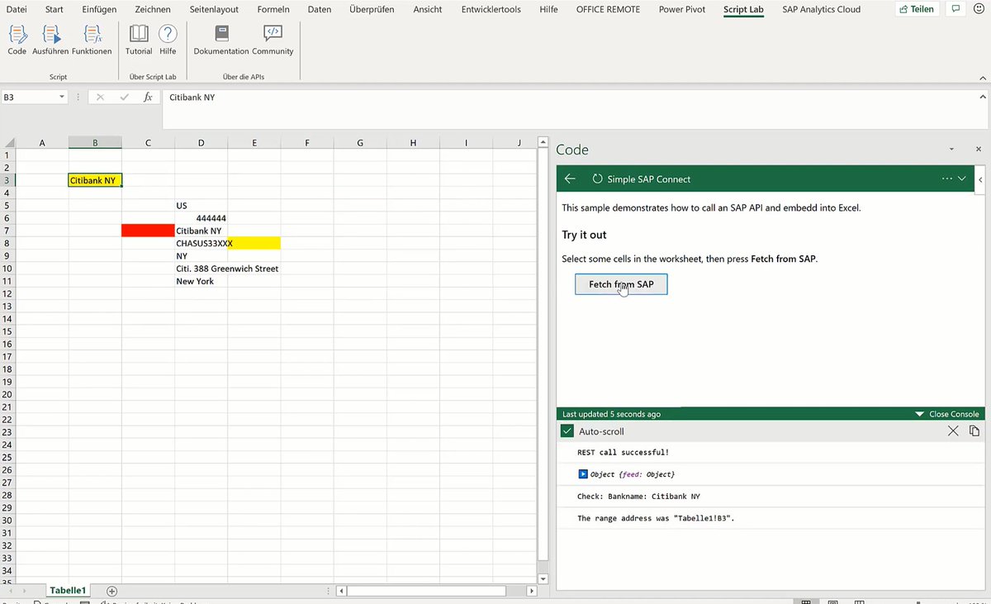The image size is (991, 604).
Task: Expand the Object {feed: Object} console entry
Action: click(582, 474)
